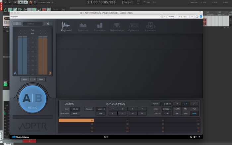Viewport: 232px width, 145px height.
Task: Show the Dynamics view
Action: pos(134,27)
